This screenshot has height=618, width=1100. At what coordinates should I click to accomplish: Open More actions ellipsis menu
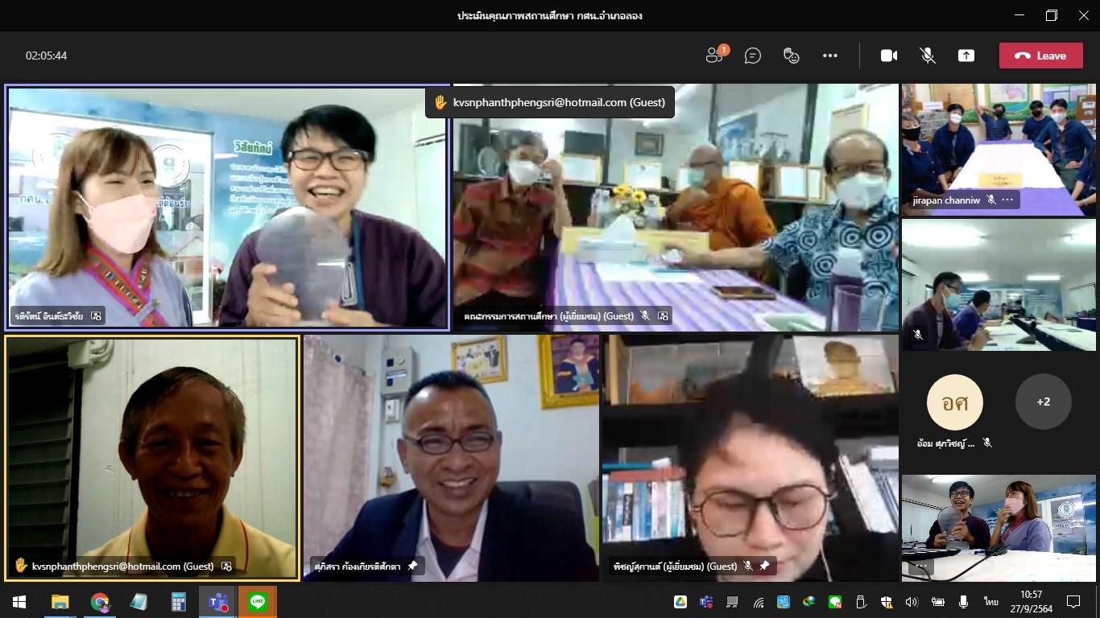[830, 56]
